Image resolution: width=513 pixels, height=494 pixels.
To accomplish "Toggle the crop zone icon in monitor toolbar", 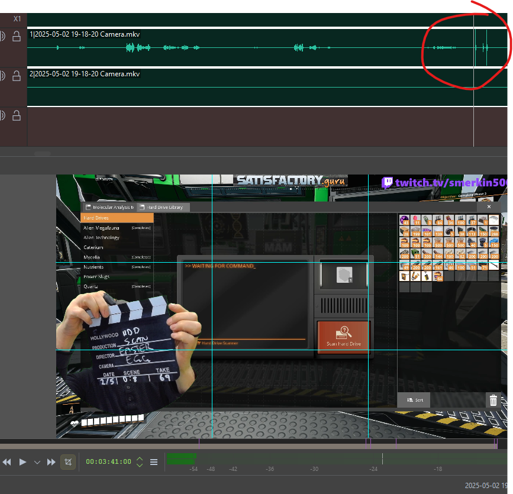I will tap(68, 462).
